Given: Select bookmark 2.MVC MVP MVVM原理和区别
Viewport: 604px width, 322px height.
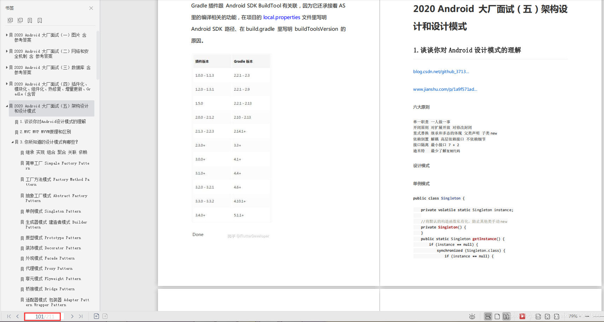Looking at the screenshot, I should point(45,132).
